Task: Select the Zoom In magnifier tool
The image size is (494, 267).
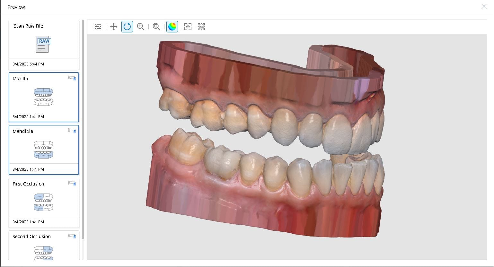Action: pyautogui.click(x=140, y=27)
